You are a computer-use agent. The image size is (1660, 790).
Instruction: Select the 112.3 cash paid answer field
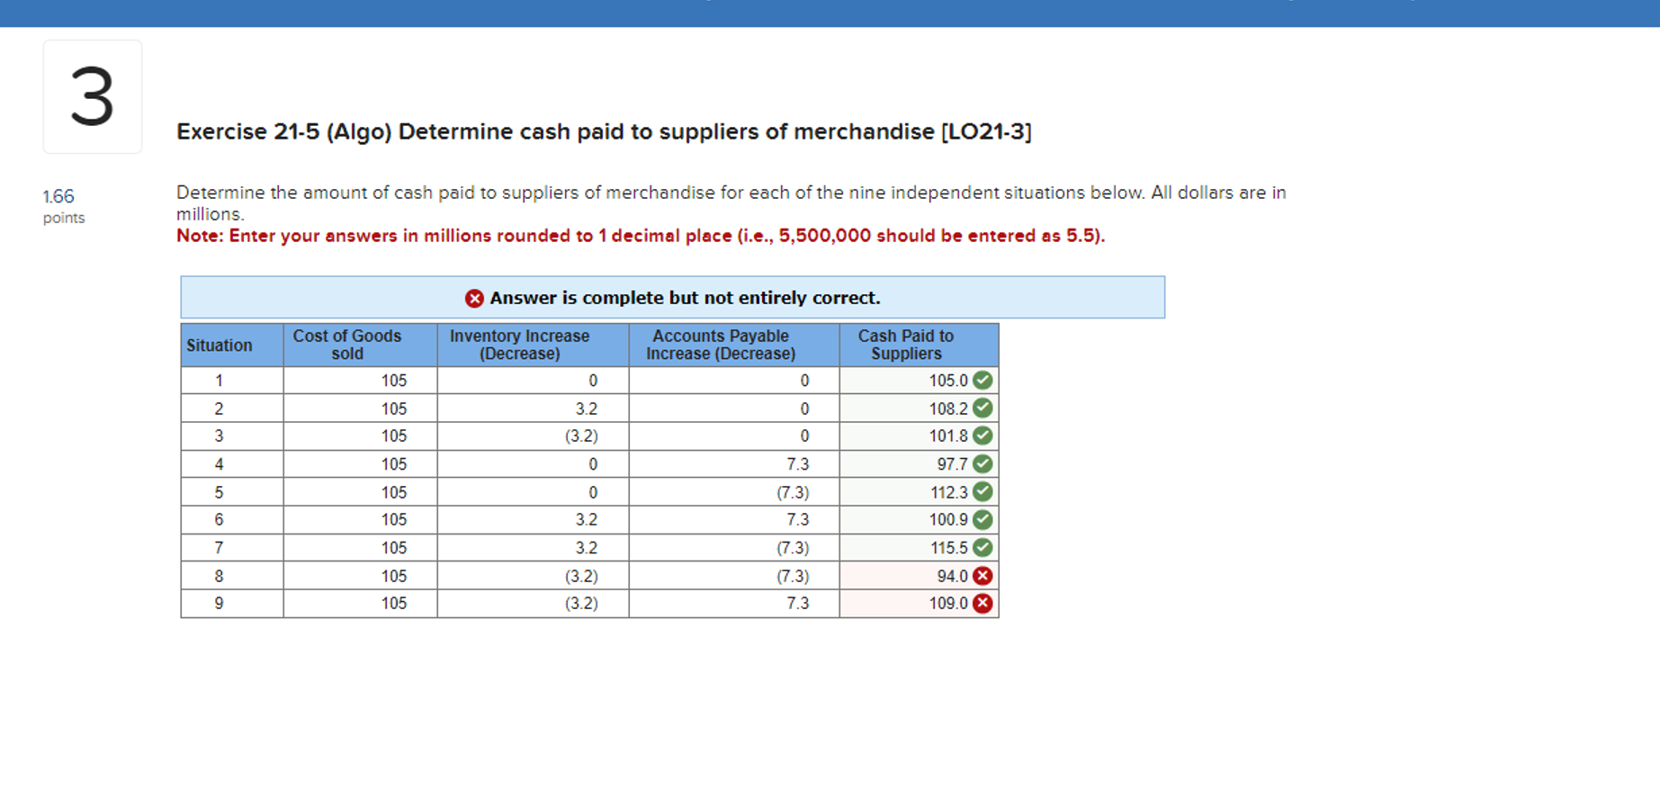tap(919, 492)
